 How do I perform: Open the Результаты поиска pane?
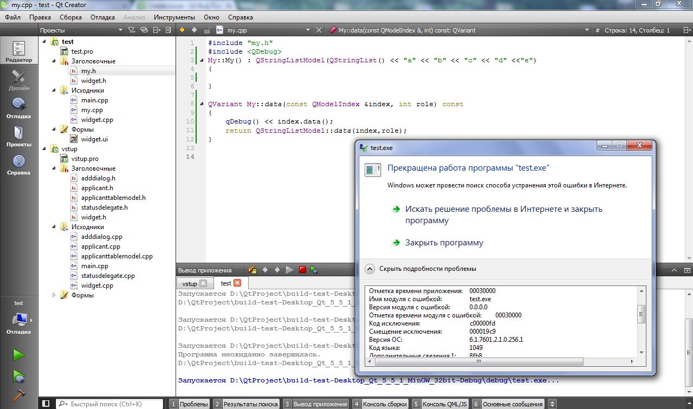[245, 404]
